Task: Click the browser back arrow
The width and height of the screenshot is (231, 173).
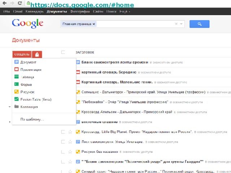Action: pyautogui.click(x=5, y=3)
